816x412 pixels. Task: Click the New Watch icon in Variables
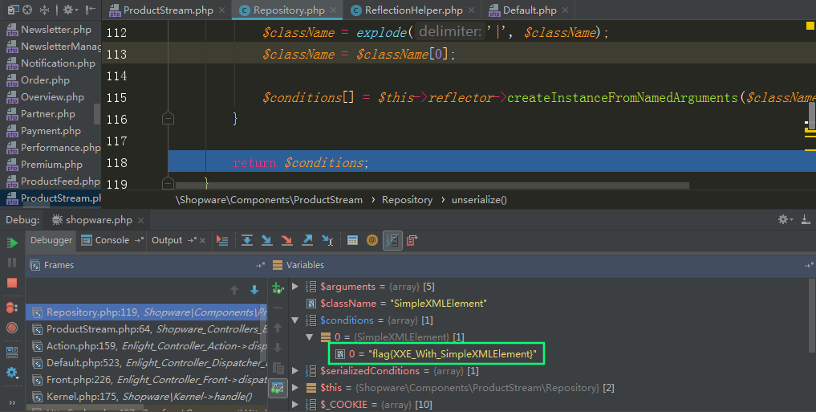[278, 288]
